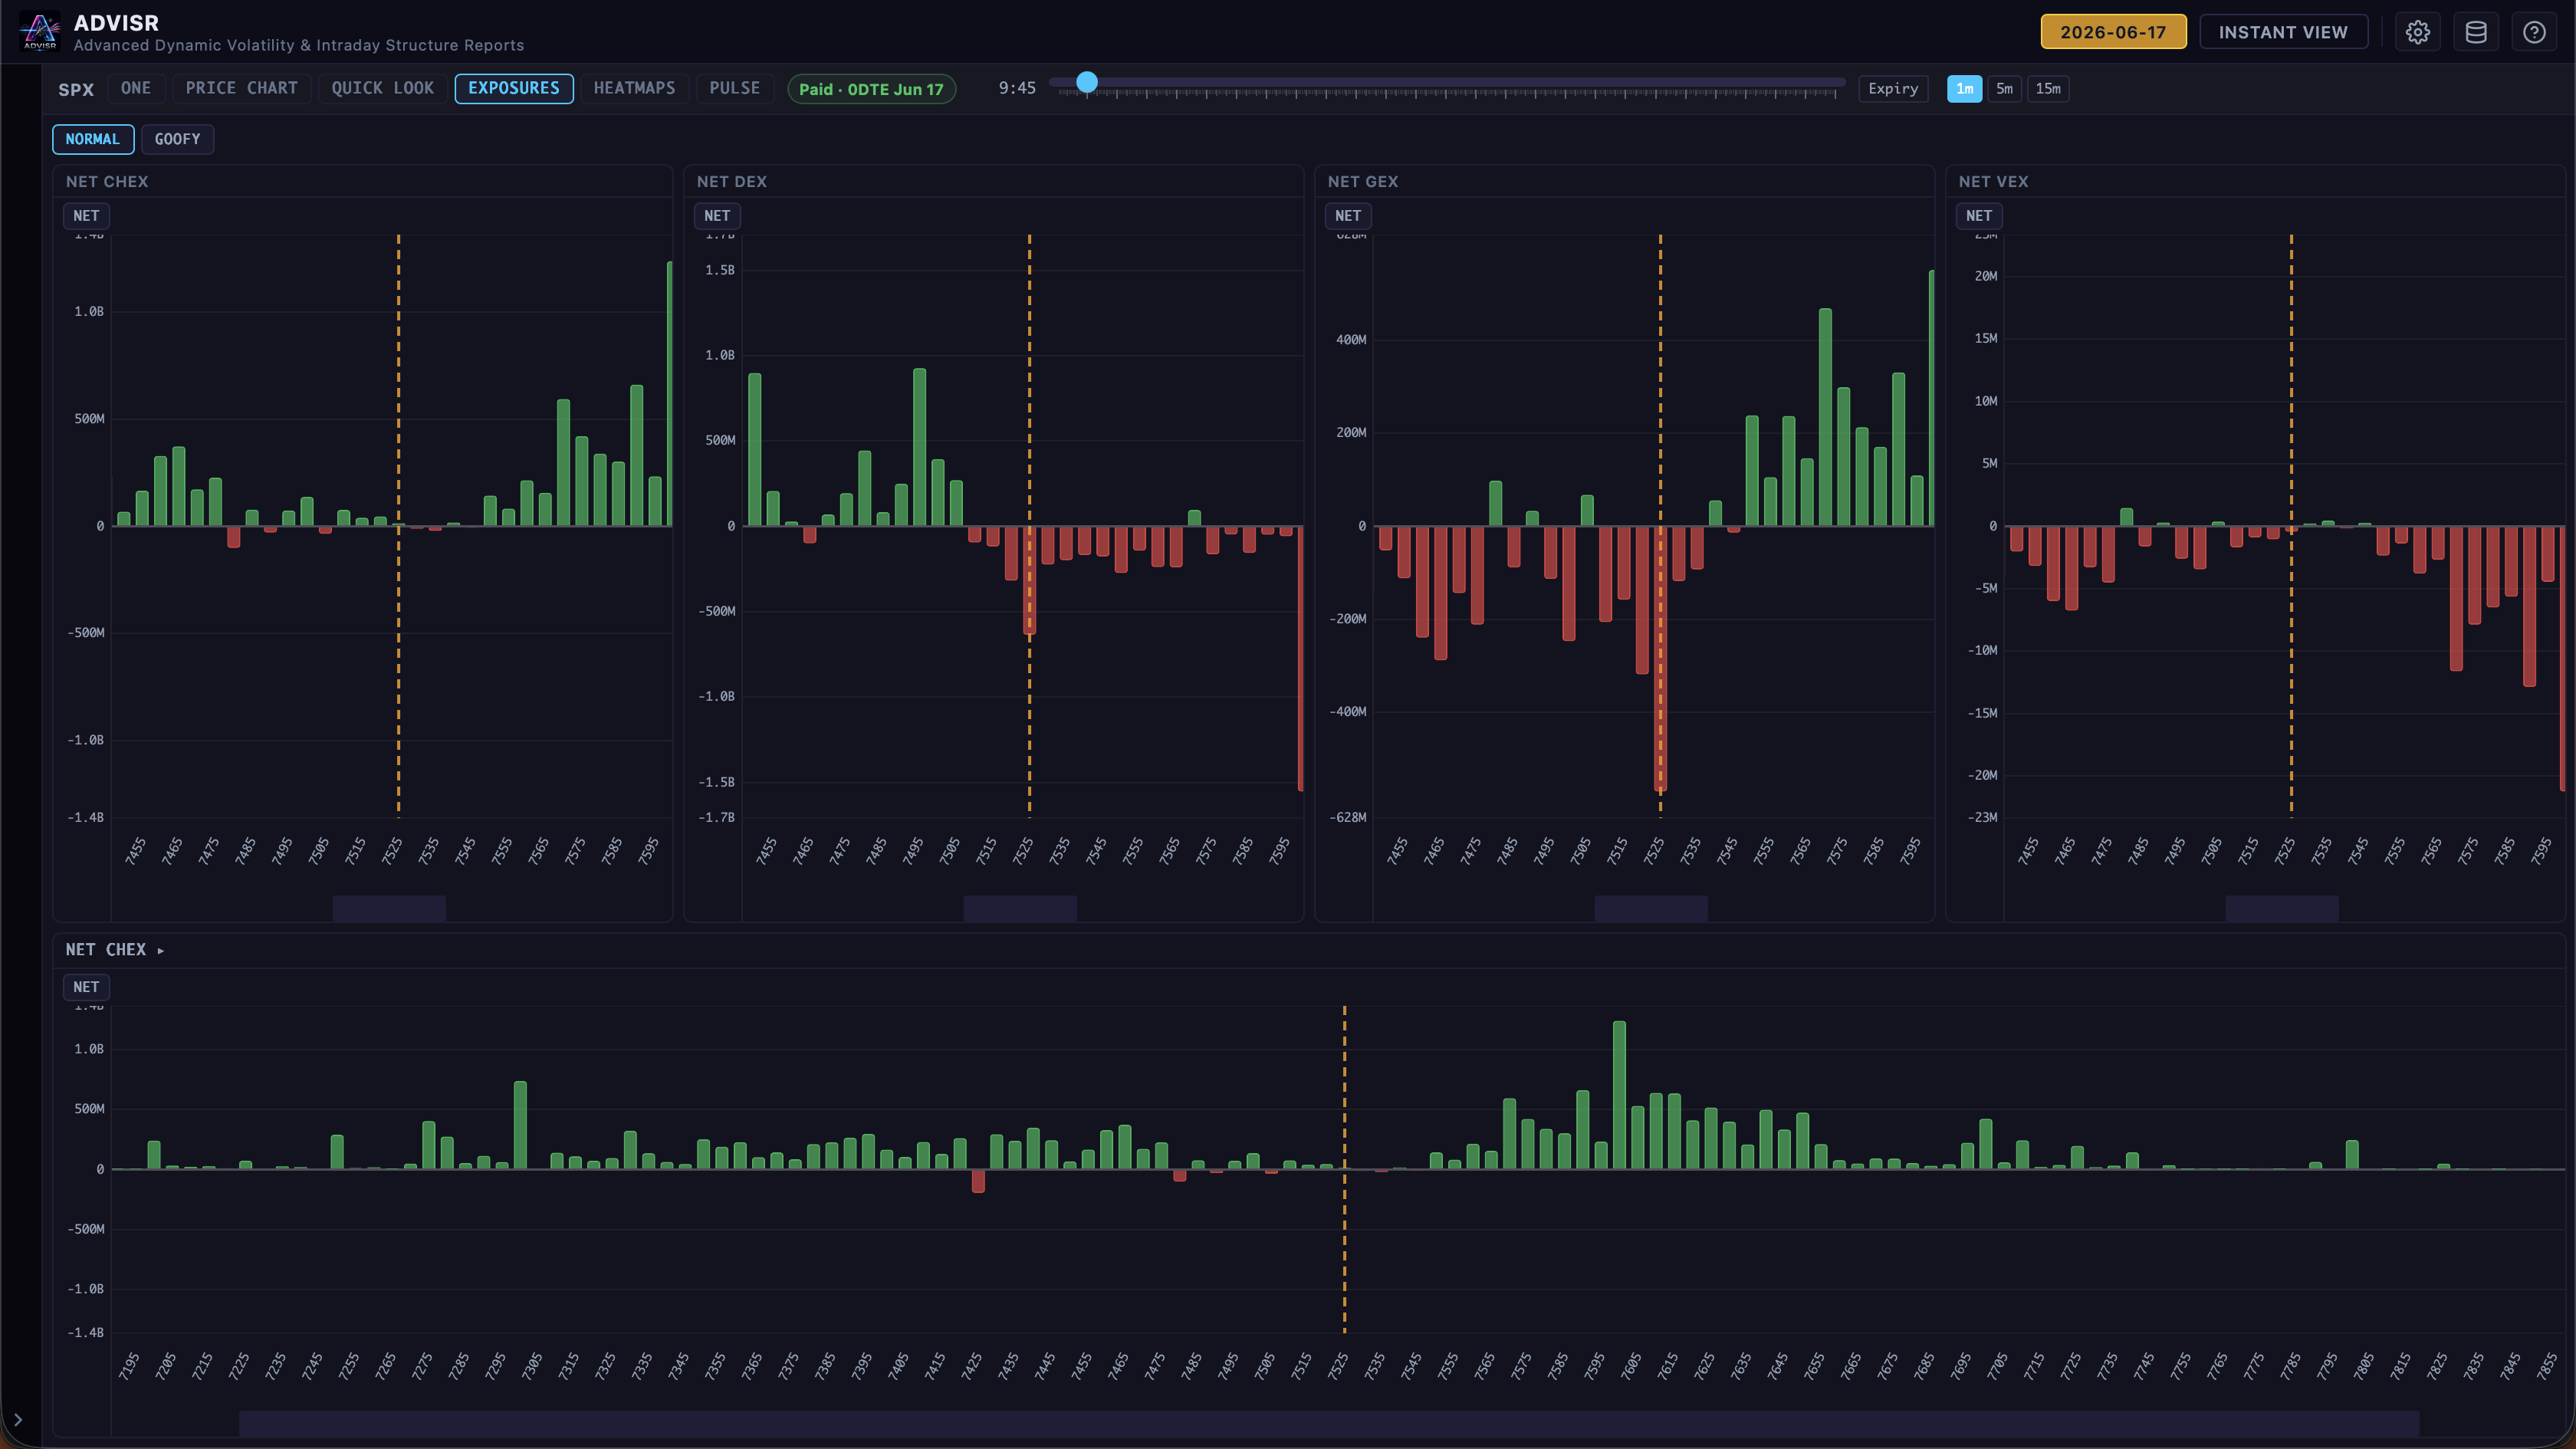Open the PULSE tab

735,88
